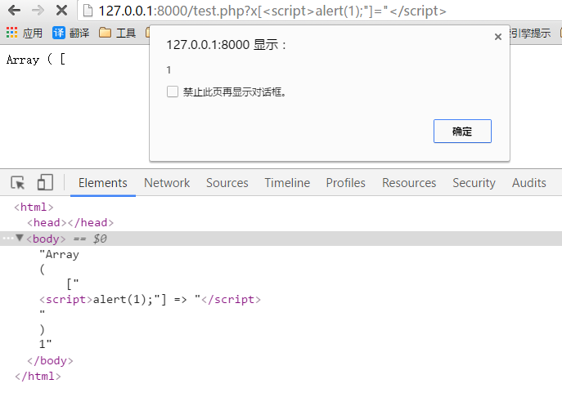Open the Profiles tab

pos(345,183)
